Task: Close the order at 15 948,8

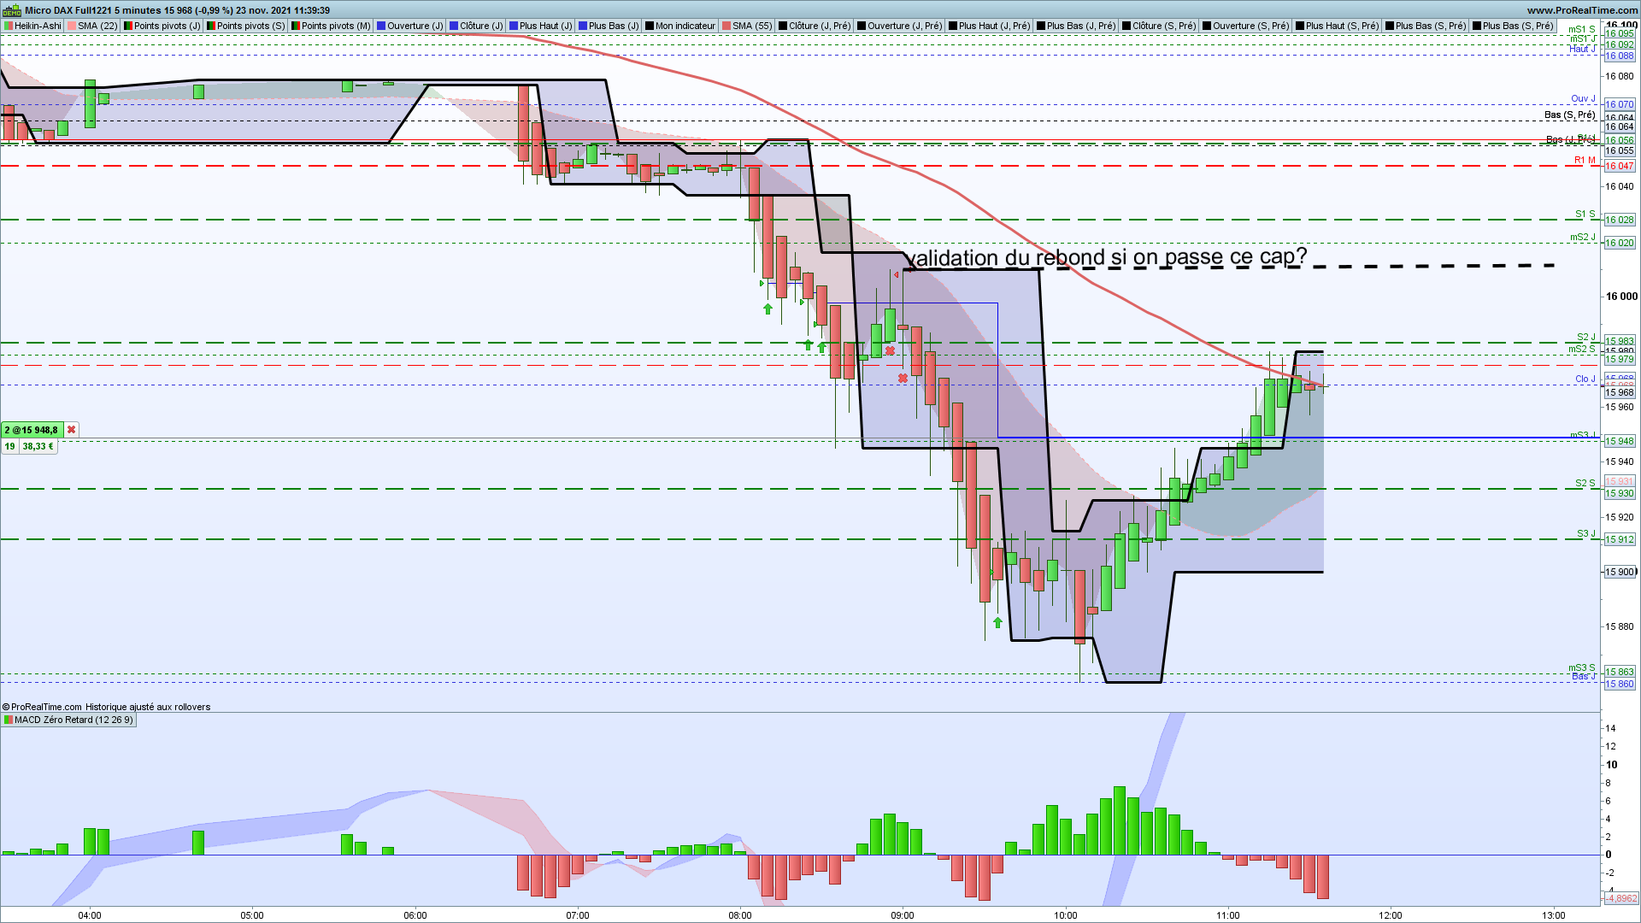Action: pos(72,430)
